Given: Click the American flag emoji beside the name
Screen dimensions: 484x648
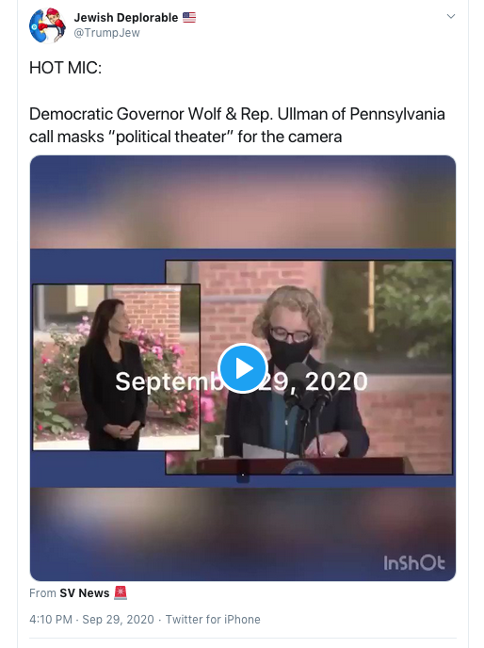Looking at the screenshot, I should click(x=189, y=17).
